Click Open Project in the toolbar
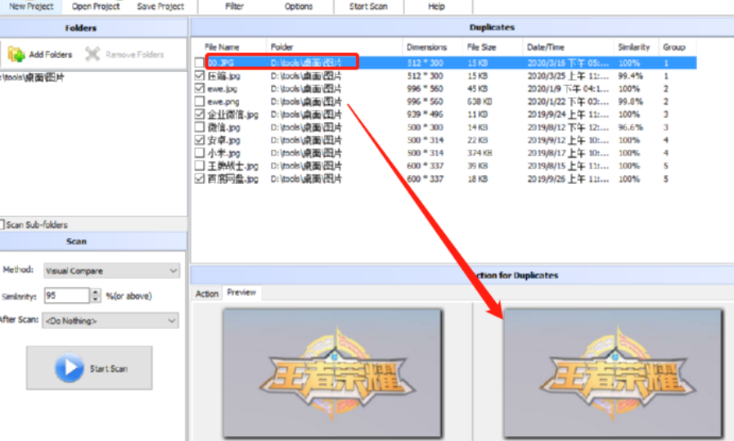Image resolution: width=734 pixels, height=441 pixels. (96, 7)
